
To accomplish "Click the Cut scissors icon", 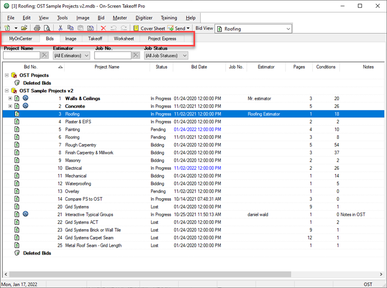I will (60, 28).
